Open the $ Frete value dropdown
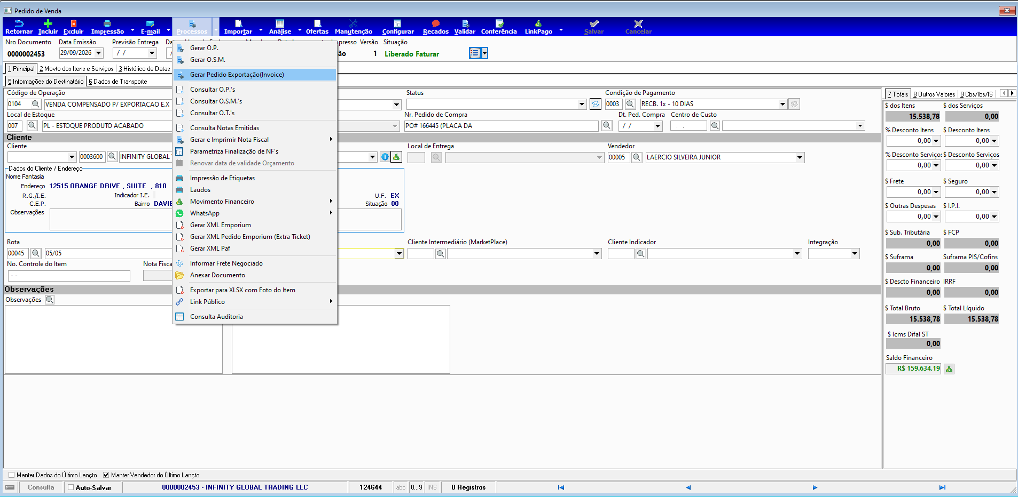1018x497 pixels. [x=936, y=192]
